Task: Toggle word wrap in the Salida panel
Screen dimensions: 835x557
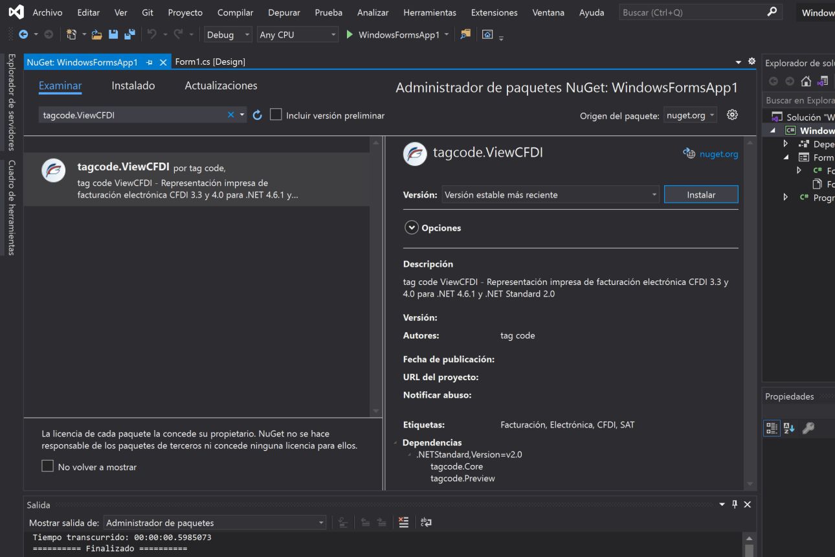Action: pos(425,522)
